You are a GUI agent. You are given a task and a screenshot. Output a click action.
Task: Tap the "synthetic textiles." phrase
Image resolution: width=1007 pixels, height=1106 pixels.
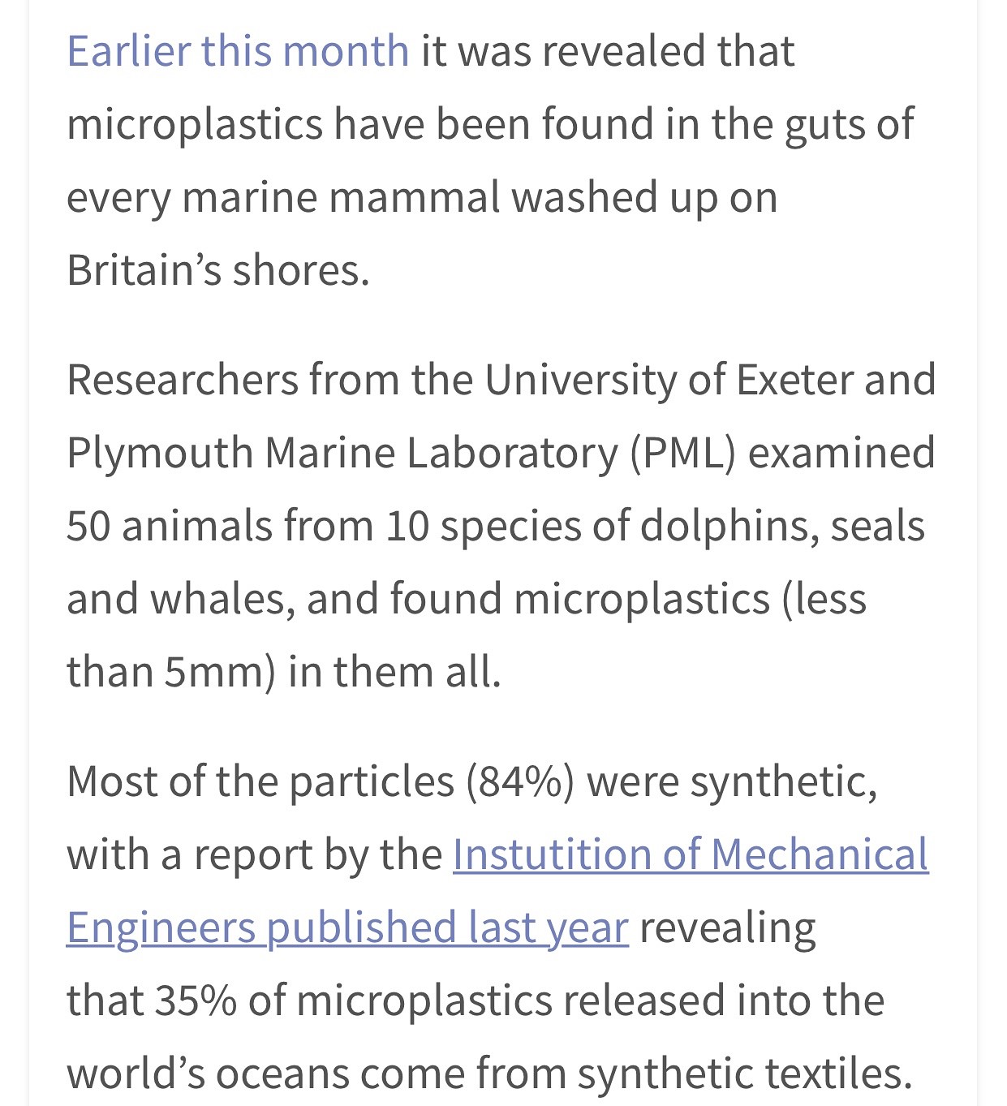point(744,1074)
